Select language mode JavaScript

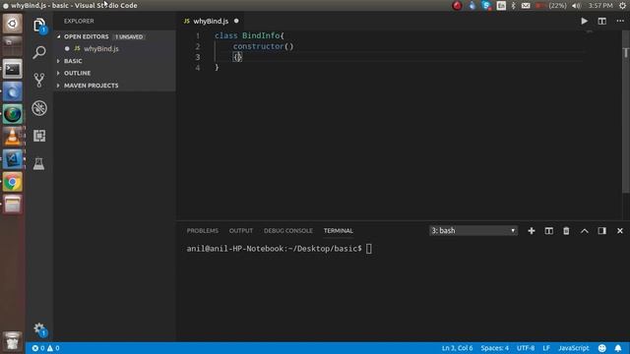(x=573, y=348)
